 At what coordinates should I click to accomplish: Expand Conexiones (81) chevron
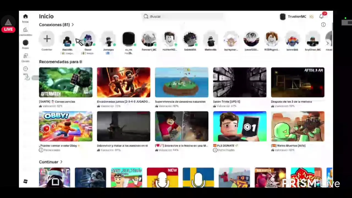click(x=73, y=25)
